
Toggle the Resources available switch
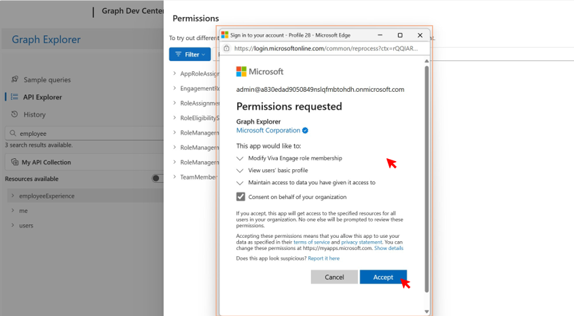click(x=158, y=178)
